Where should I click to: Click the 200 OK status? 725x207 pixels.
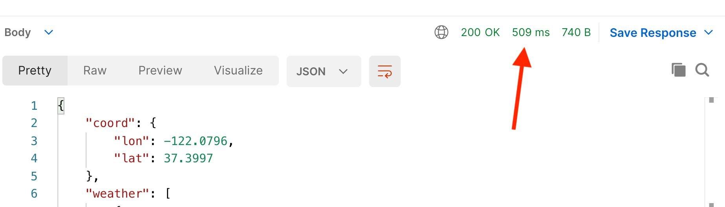click(480, 32)
